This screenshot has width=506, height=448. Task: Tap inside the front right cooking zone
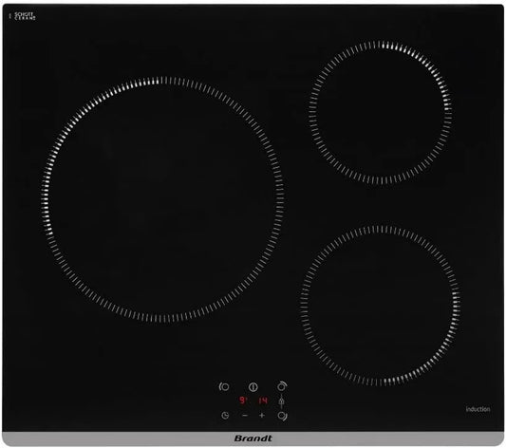(x=380, y=306)
